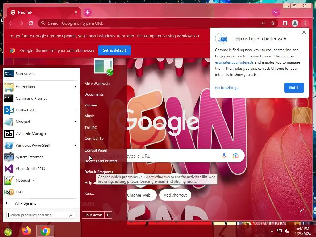This screenshot has width=316, height=237.
Task: Click the customize Chrome pencil icon
Action: (x=301, y=210)
